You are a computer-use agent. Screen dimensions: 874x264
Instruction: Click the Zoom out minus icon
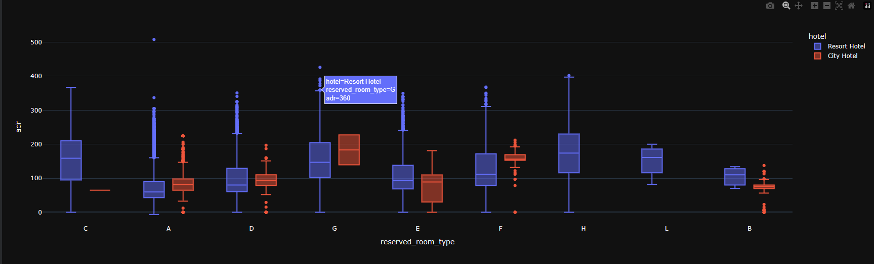tap(827, 6)
